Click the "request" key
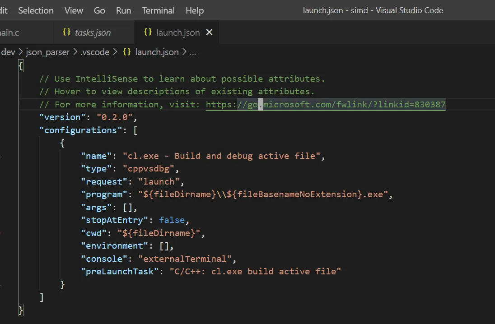The height and width of the screenshot is (324, 495). coord(104,182)
